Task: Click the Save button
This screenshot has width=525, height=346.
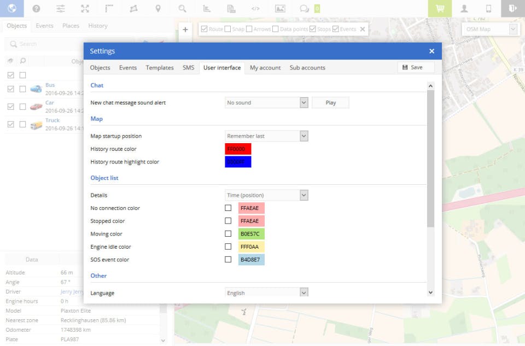Action: tap(416, 67)
